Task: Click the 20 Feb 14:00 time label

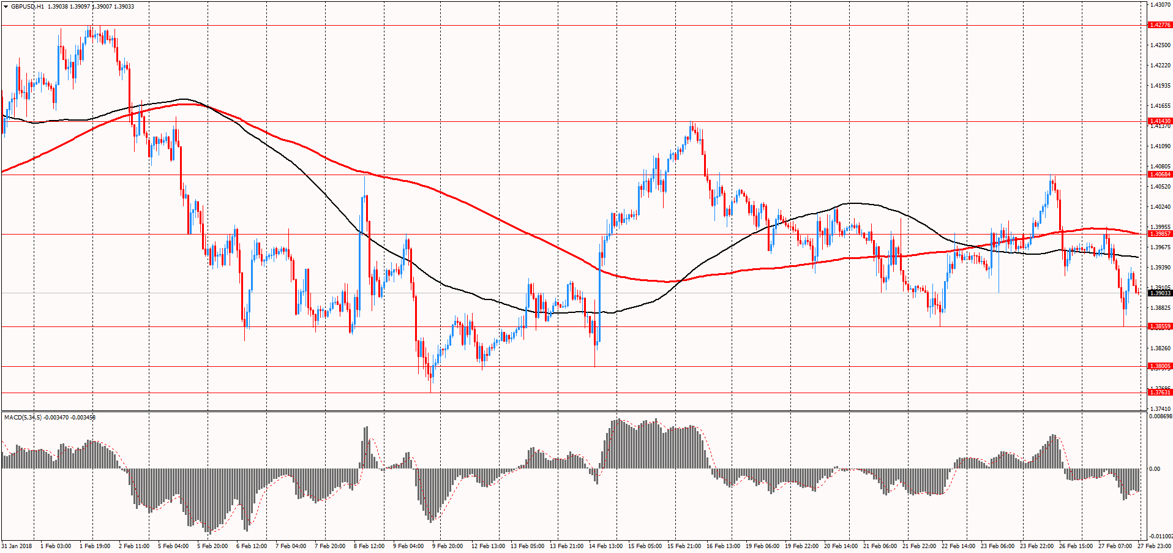Action: 841,546
